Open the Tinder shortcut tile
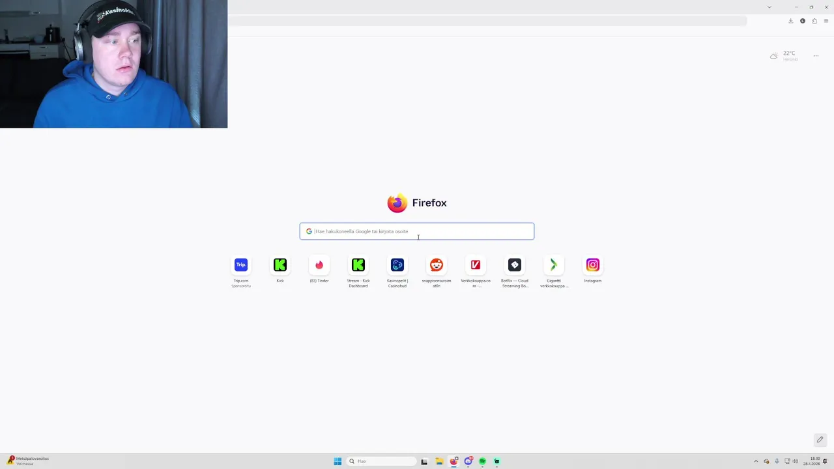Viewport: 834px width, 469px height. click(x=319, y=265)
